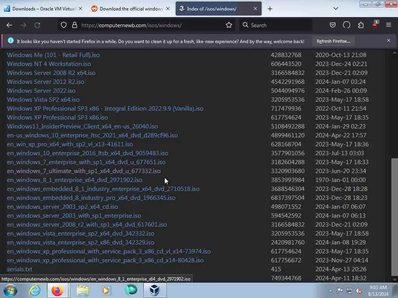Click en_windows_vista_enterprise_sp2_x86_dvd_342329.iso

pos(80,243)
